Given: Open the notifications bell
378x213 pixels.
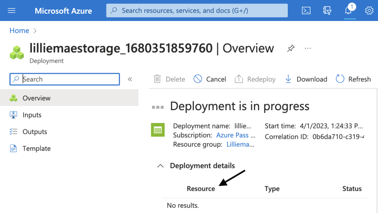Looking at the screenshot, I should 348,10.
